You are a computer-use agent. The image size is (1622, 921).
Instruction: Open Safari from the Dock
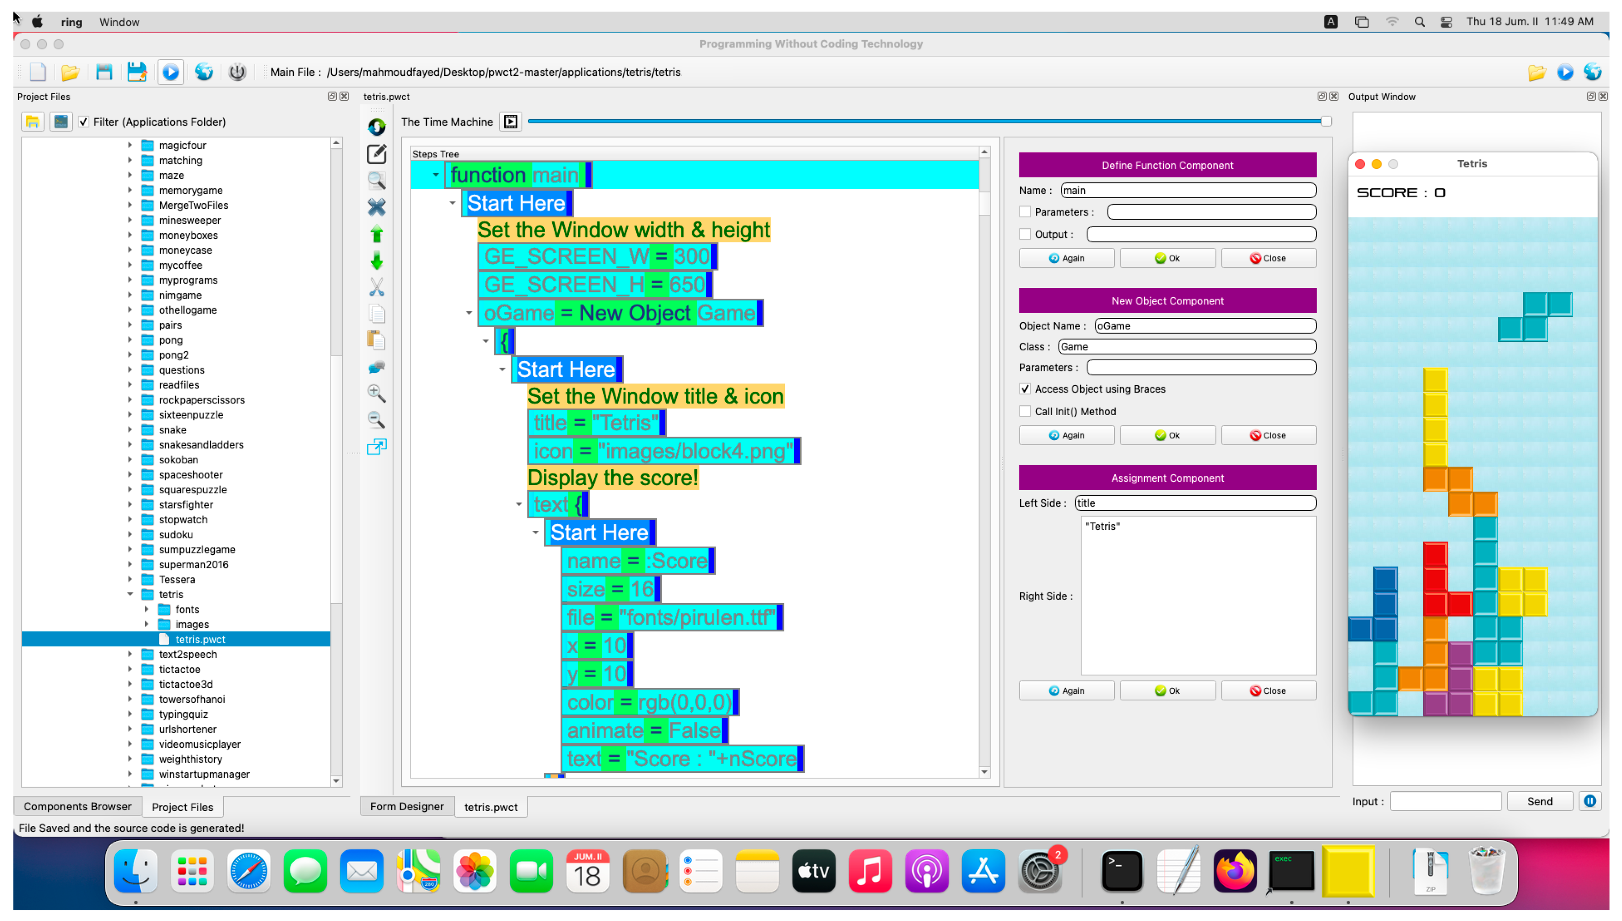coord(248,871)
